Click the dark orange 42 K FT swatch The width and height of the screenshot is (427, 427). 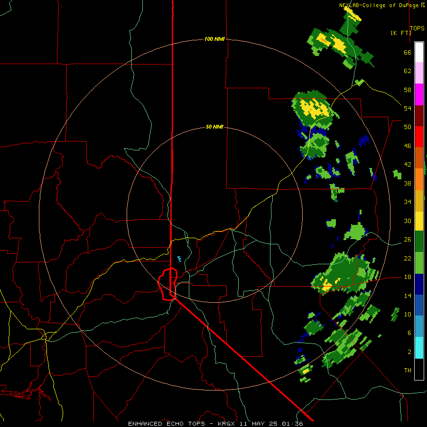419,158
